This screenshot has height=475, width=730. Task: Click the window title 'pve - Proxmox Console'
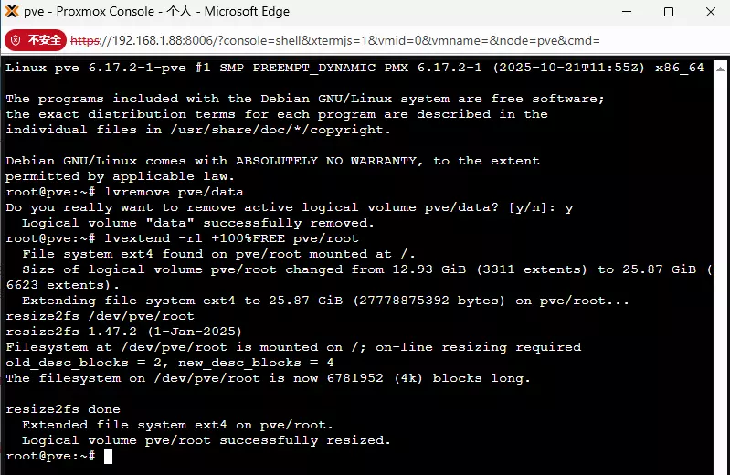click(89, 11)
